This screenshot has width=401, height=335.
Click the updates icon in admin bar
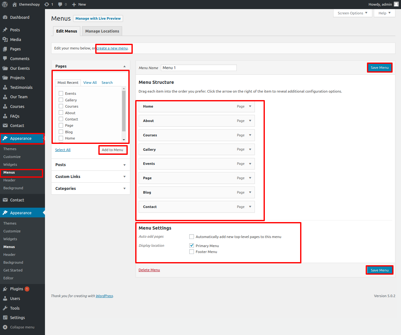[47, 4]
